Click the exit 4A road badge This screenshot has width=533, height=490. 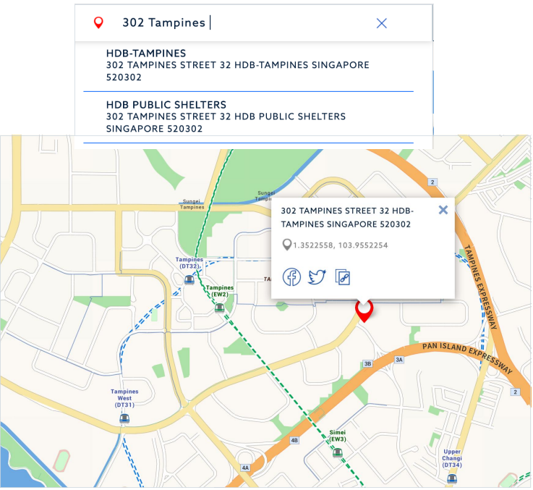[245, 468]
